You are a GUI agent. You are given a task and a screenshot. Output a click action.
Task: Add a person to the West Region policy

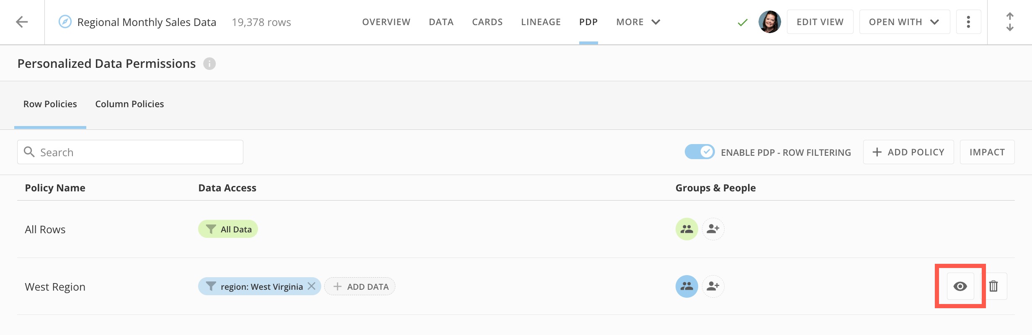click(713, 286)
